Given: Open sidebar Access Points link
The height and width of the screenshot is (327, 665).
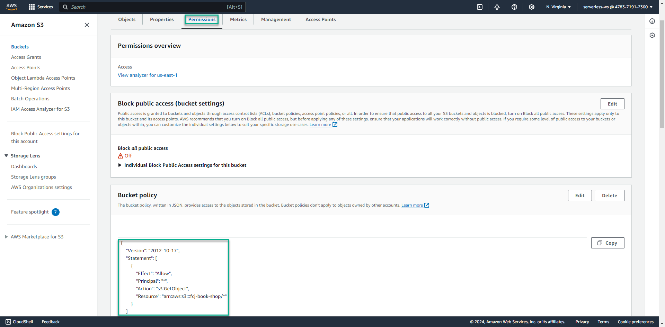Looking at the screenshot, I should pyautogui.click(x=26, y=67).
